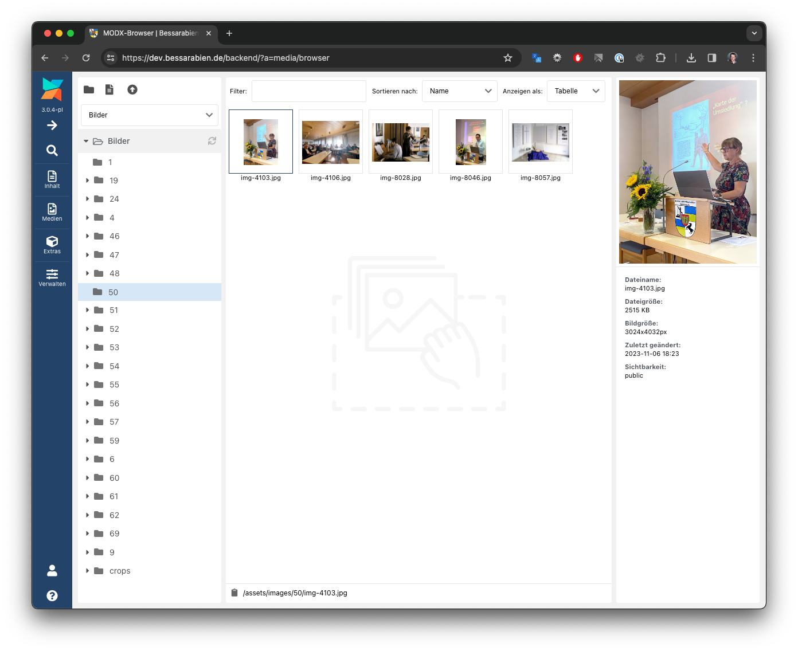798x651 pixels.
Task: Click the upload arrow icon
Action: point(132,89)
